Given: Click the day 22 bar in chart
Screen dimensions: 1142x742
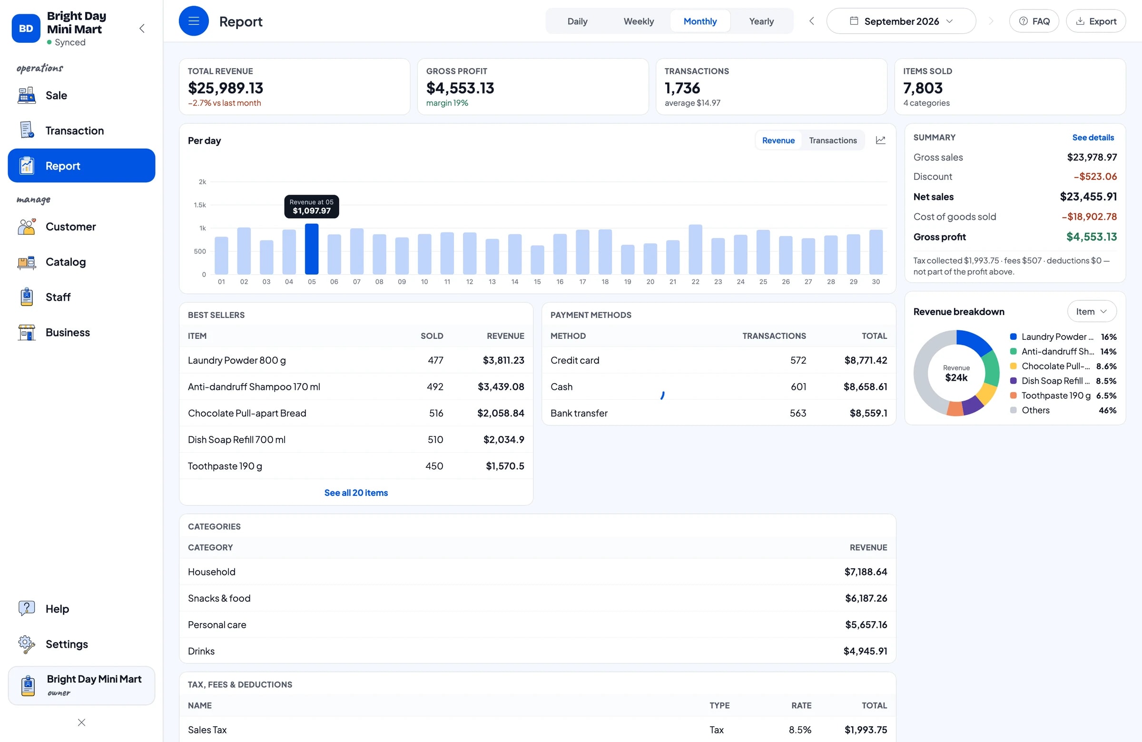Looking at the screenshot, I should click(695, 249).
